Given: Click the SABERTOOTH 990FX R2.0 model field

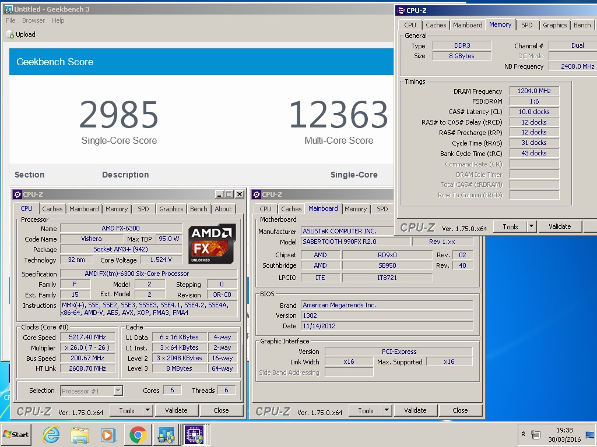Looking at the screenshot, I should tap(356, 242).
